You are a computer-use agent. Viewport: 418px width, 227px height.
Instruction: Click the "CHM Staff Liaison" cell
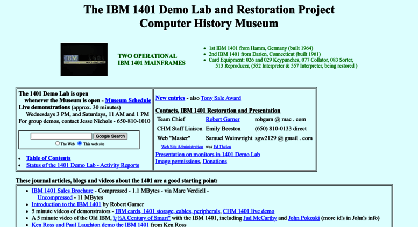click(180, 129)
